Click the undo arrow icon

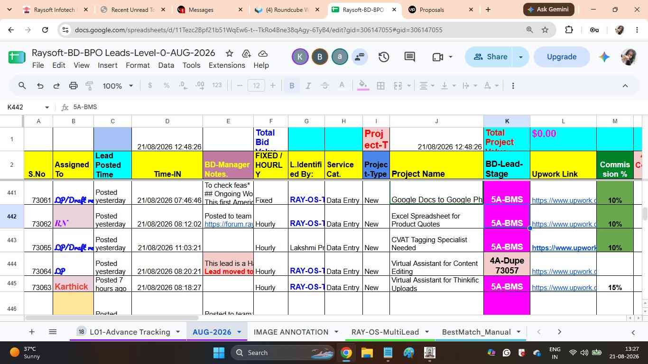[x=40, y=86]
